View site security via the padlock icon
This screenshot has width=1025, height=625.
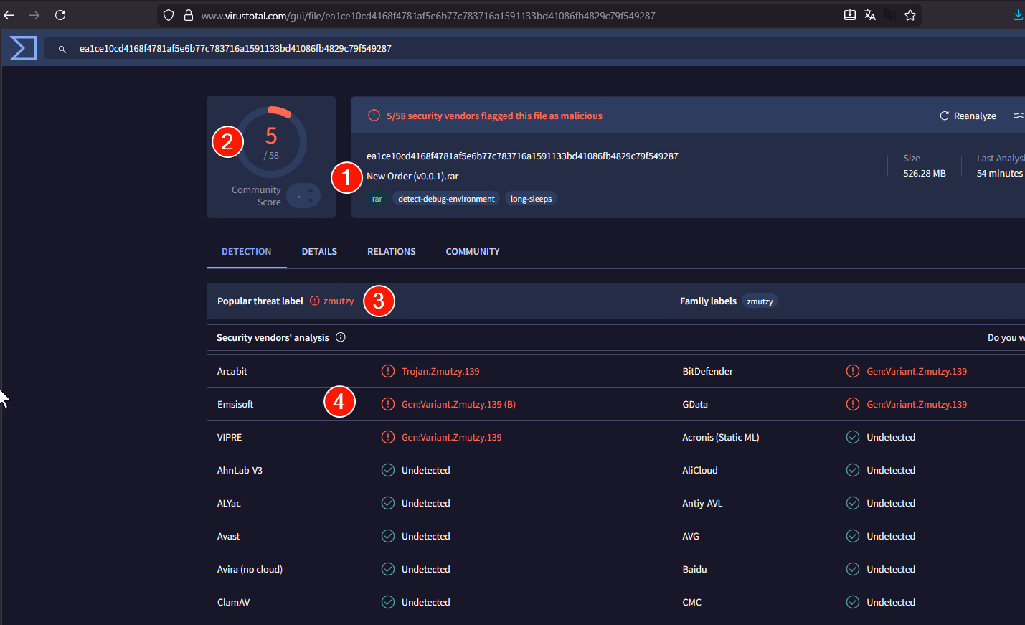pyautogui.click(x=189, y=15)
